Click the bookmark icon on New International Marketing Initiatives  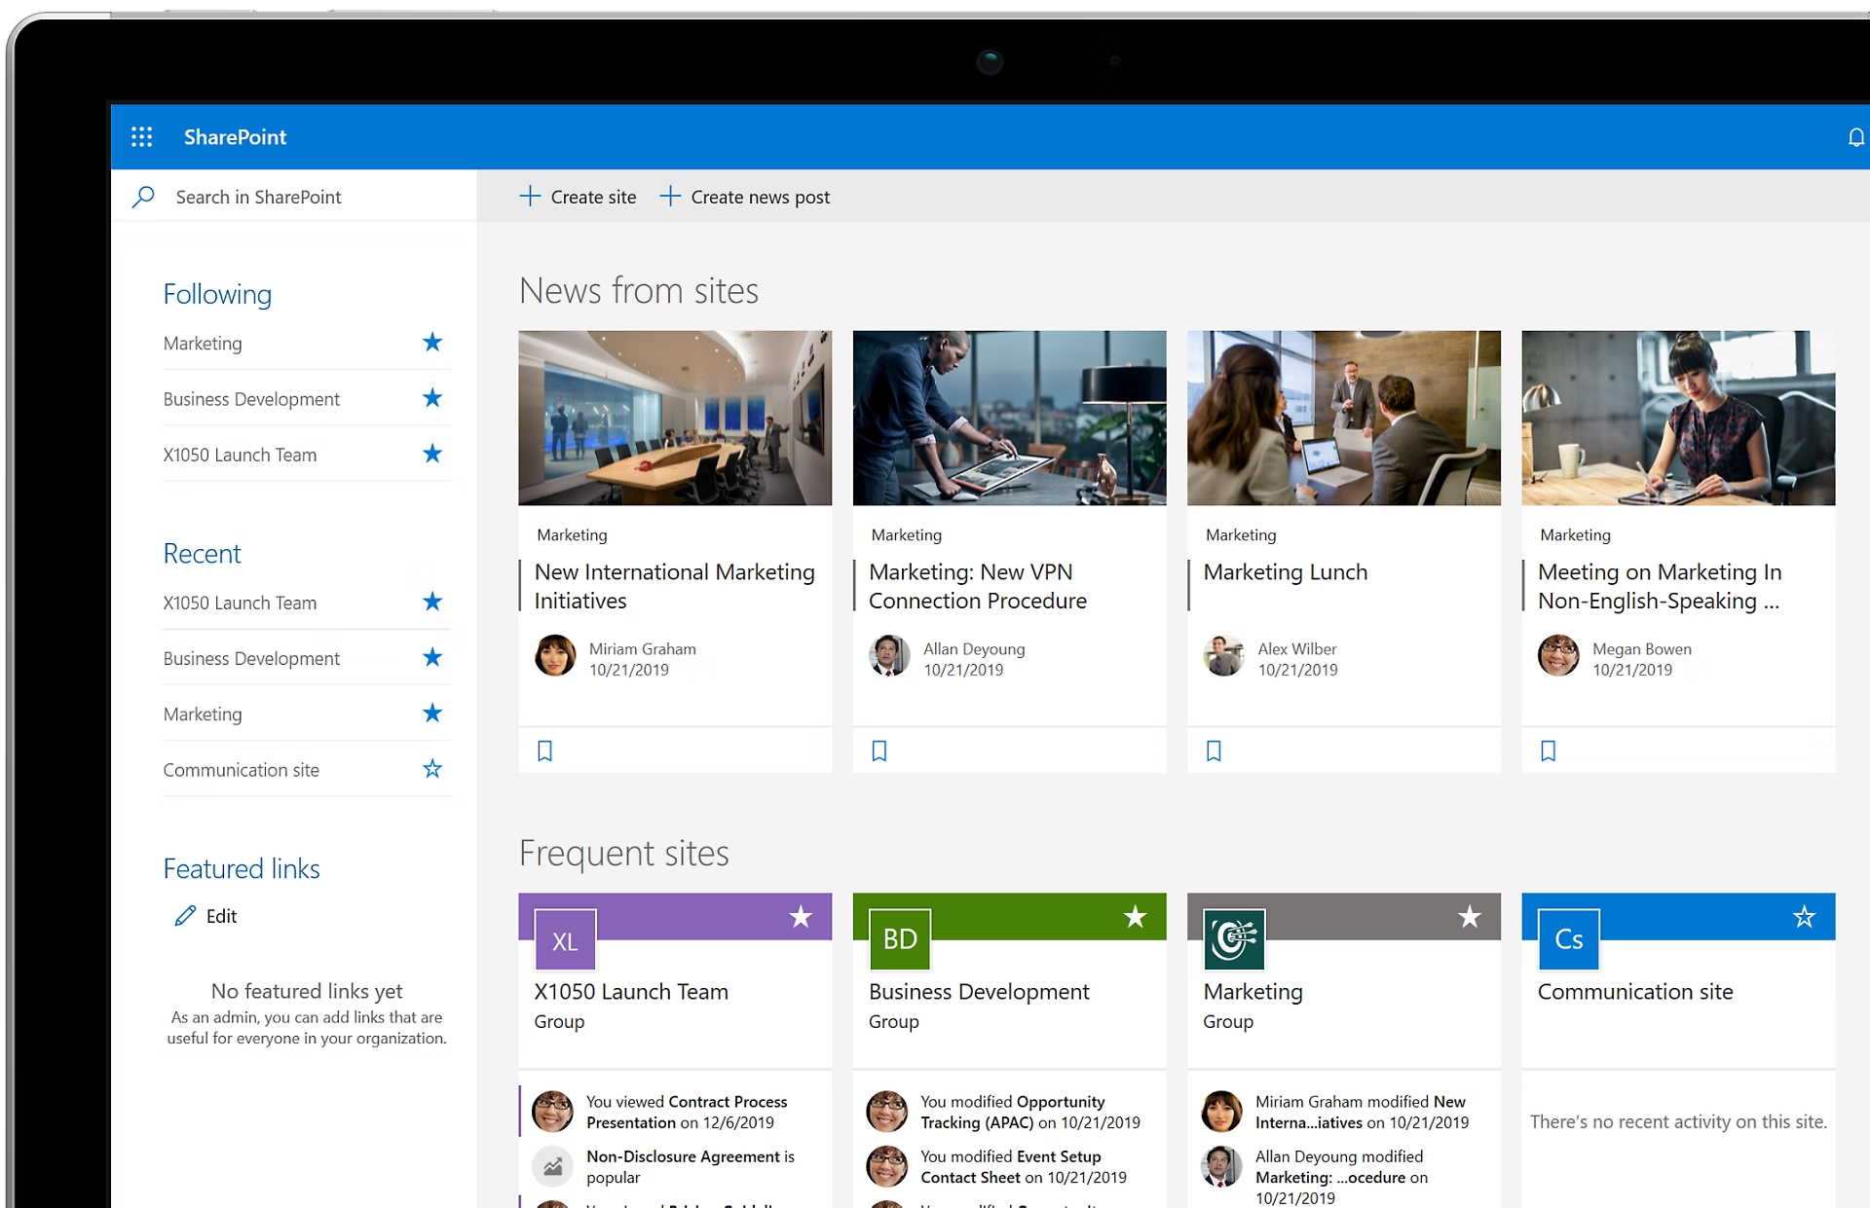tap(546, 750)
